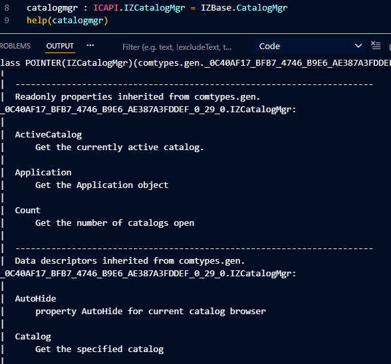Image resolution: width=391 pixels, height=364 pixels.
Task: Click the 'Get the specified catalog' description line
Action: pyautogui.click(x=100, y=349)
